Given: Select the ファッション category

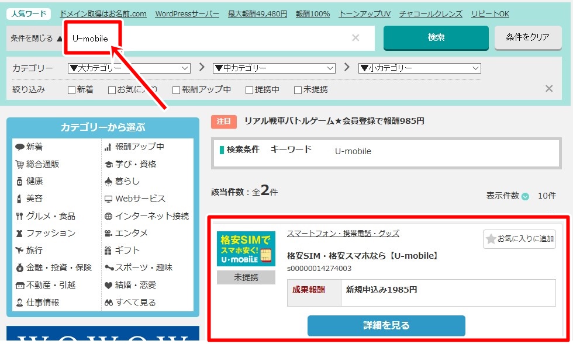Looking at the screenshot, I should coord(51,234).
